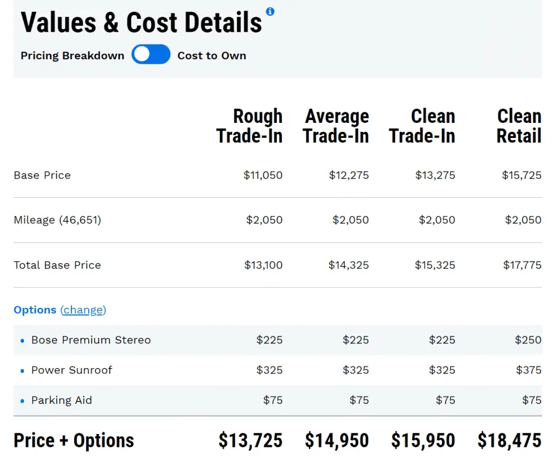Image resolution: width=558 pixels, height=458 pixels.
Task: Select the Base Price row label
Action: [42, 175]
